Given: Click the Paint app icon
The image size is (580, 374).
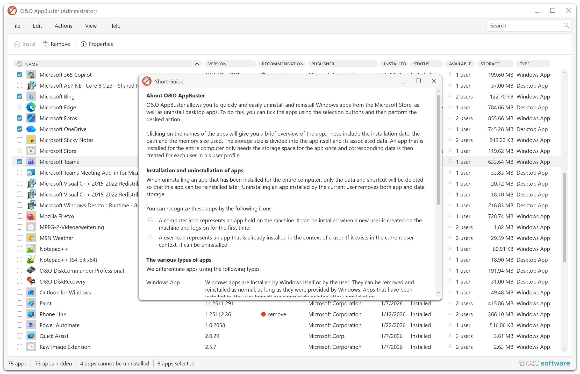Looking at the screenshot, I should click(31, 303).
